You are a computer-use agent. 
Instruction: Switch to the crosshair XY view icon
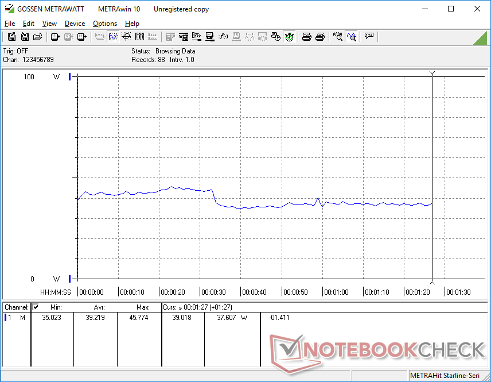click(x=126, y=37)
